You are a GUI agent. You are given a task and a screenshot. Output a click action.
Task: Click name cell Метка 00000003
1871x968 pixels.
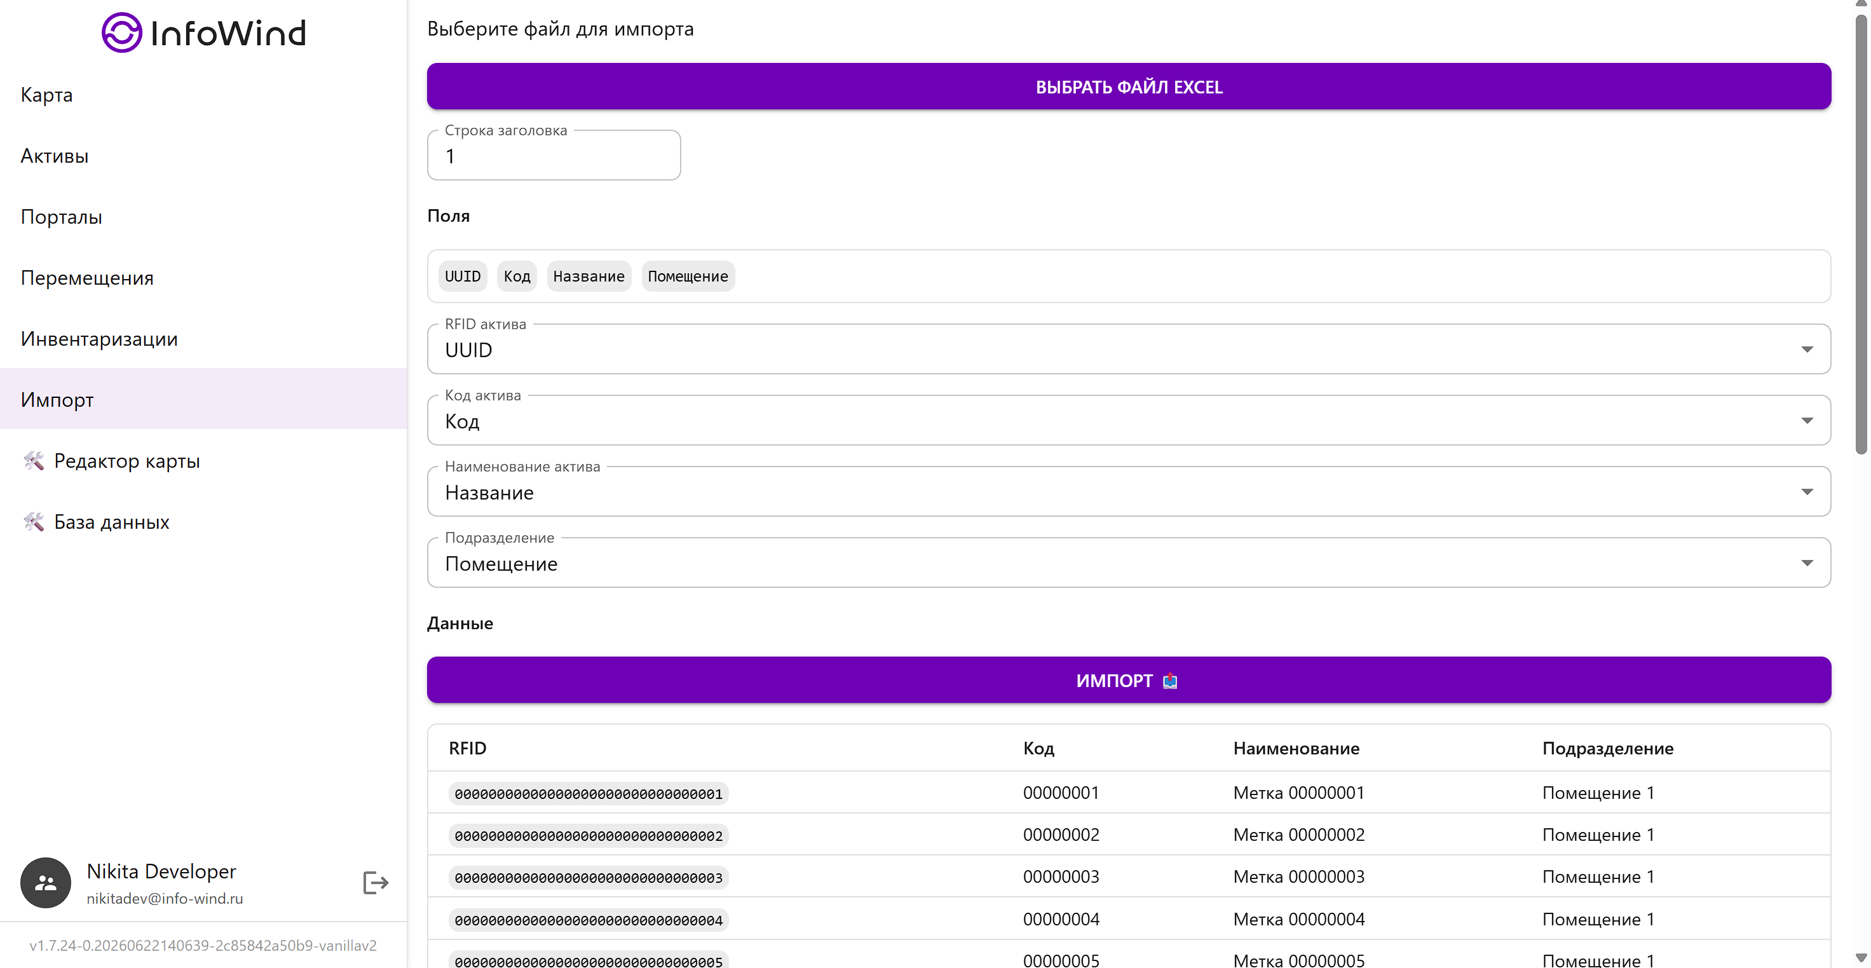[x=1298, y=877]
